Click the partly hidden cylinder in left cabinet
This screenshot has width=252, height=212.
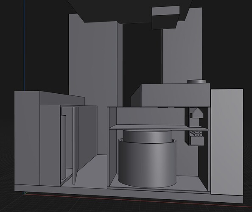63,147
